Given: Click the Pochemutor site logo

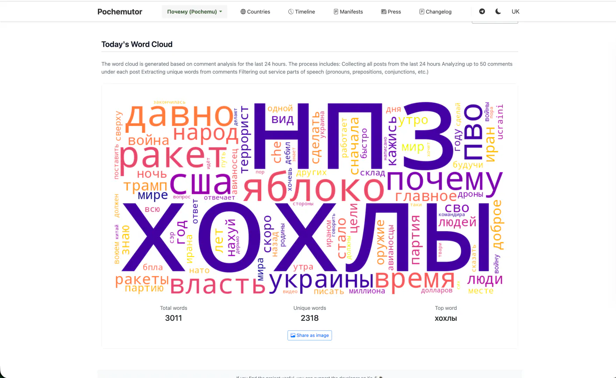Looking at the screenshot, I should tap(120, 12).
